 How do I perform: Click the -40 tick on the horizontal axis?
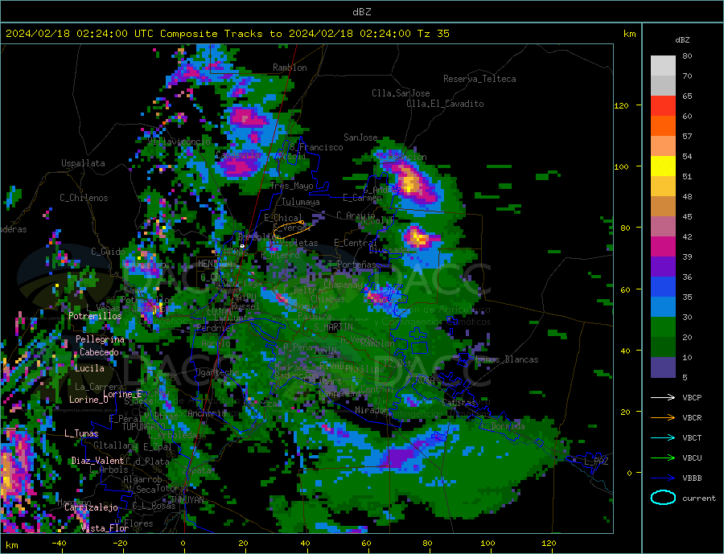[x=59, y=543]
